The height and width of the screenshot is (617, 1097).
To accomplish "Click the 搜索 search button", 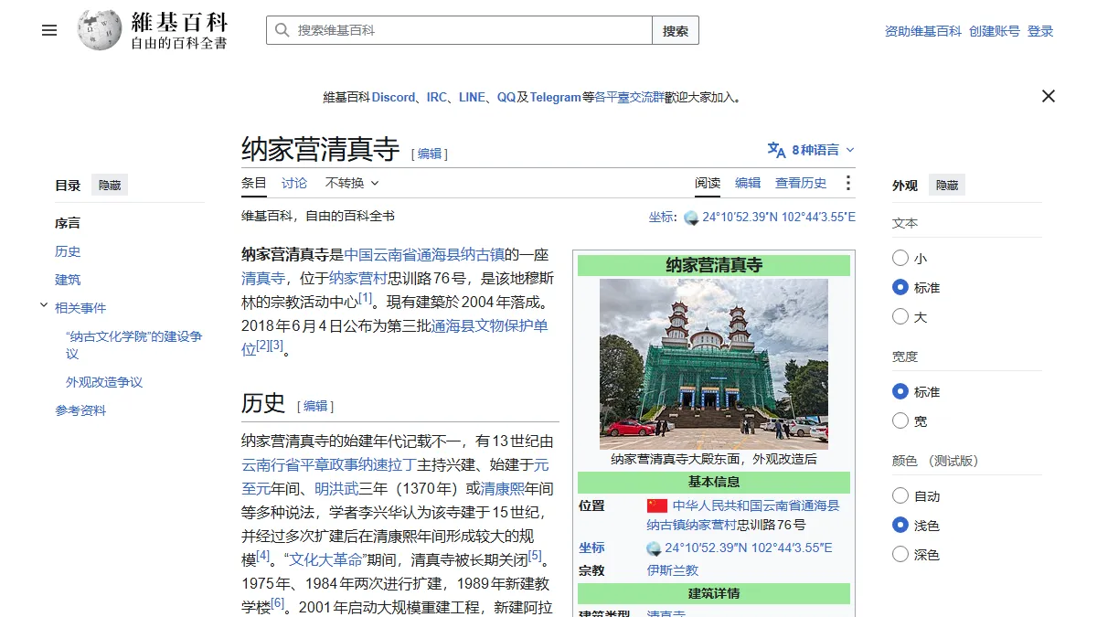I will 676,30.
